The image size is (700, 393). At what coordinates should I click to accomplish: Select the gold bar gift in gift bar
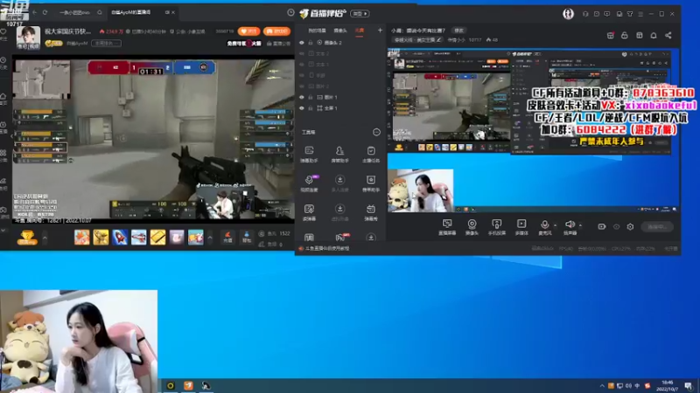(x=157, y=237)
